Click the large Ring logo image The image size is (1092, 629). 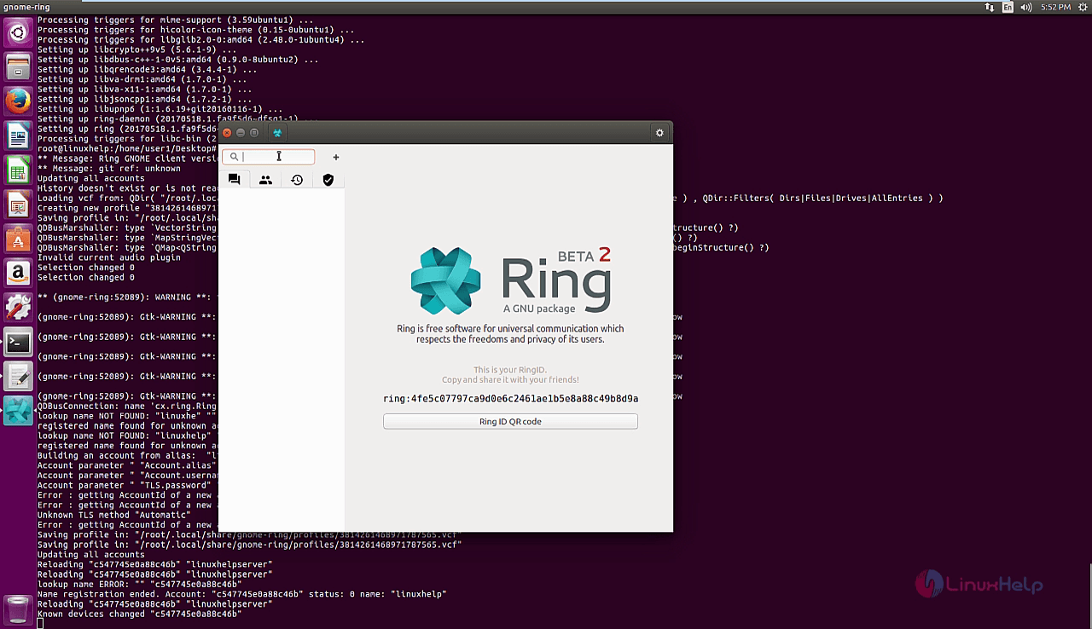510,280
